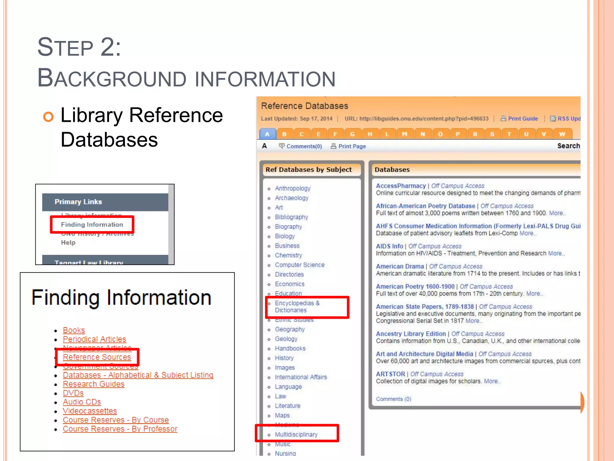Image resolution: width=614 pixels, height=461 pixels.
Task: Open the Geography subject link
Action: pyautogui.click(x=290, y=329)
